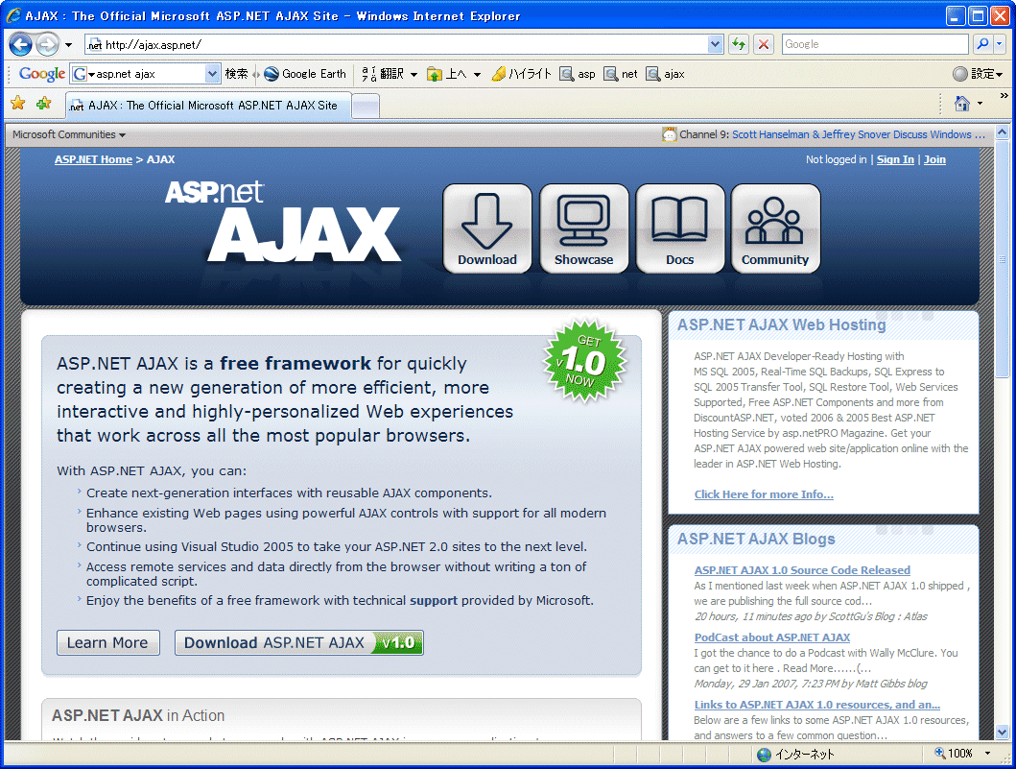Click the Add to Favorites icon
The height and width of the screenshot is (769, 1016).
(44, 103)
